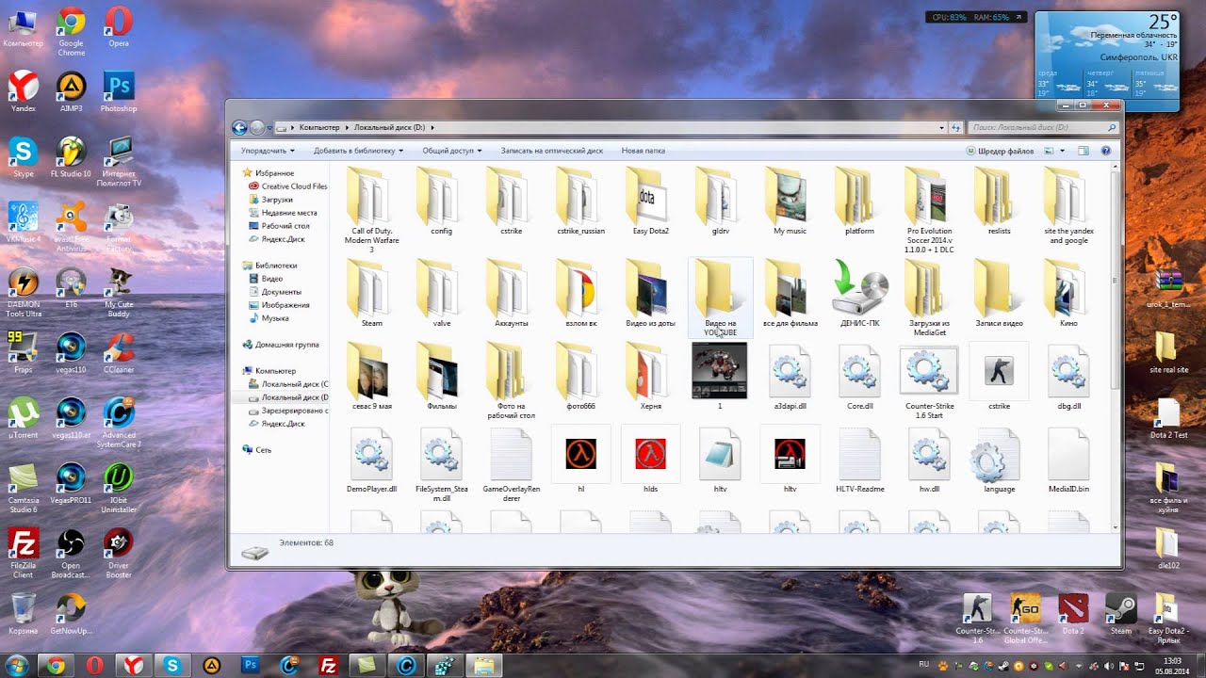Select the hltv icon with red logo
1206x678 pixels.
point(790,460)
